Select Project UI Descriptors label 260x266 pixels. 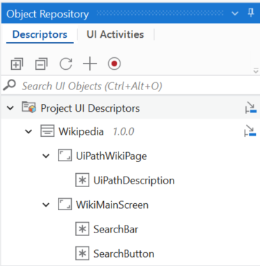tap(90, 108)
